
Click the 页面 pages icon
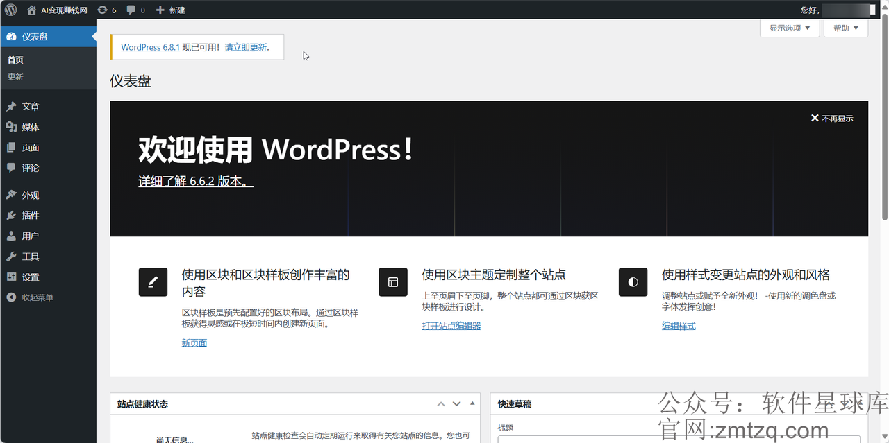[11, 148]
